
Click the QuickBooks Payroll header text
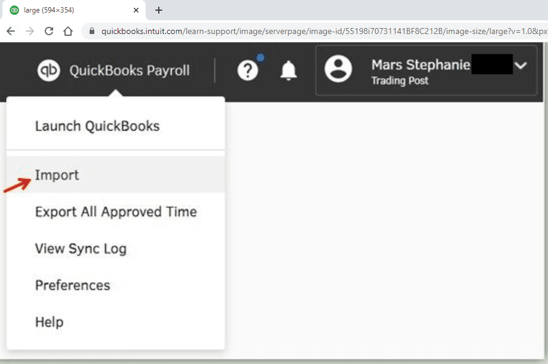[129, 70]
